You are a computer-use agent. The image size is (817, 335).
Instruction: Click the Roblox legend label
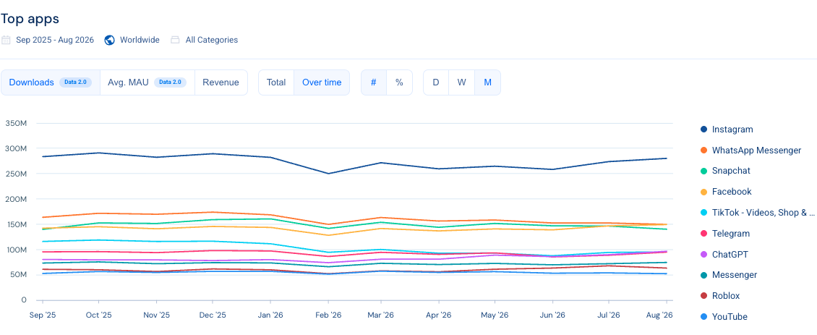pyautogui.click(x=726, y=296)
